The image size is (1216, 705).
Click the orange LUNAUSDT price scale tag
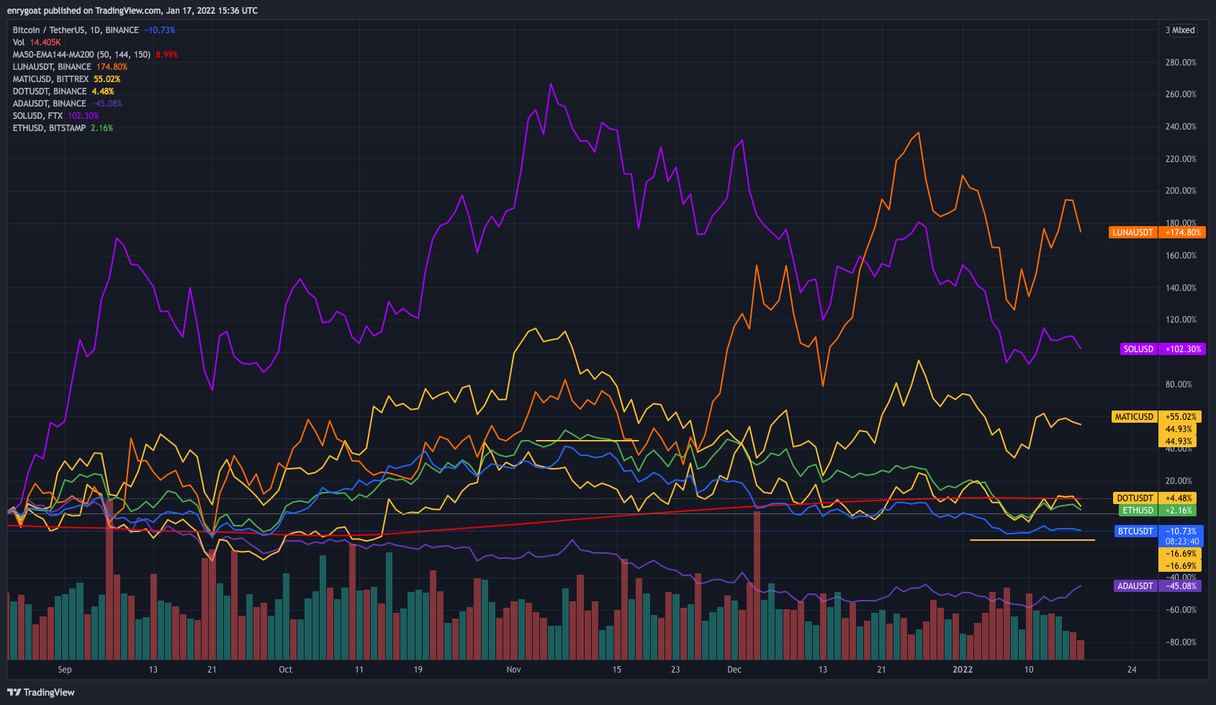(x=1133, y=233)
